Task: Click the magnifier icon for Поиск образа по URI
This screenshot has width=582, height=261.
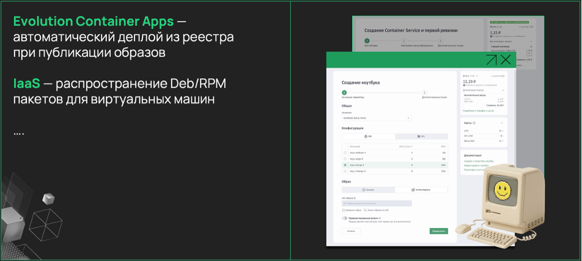Action: [x=365, y=210]
